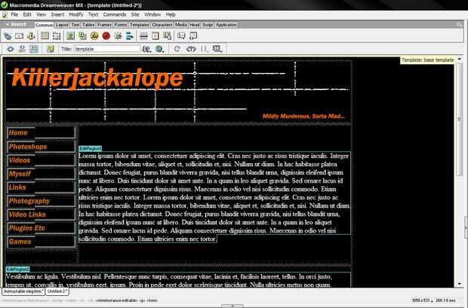Switch to the Layout insert tab
The height and width of the screenshot is (308, 468).
[x=62, y=25]
